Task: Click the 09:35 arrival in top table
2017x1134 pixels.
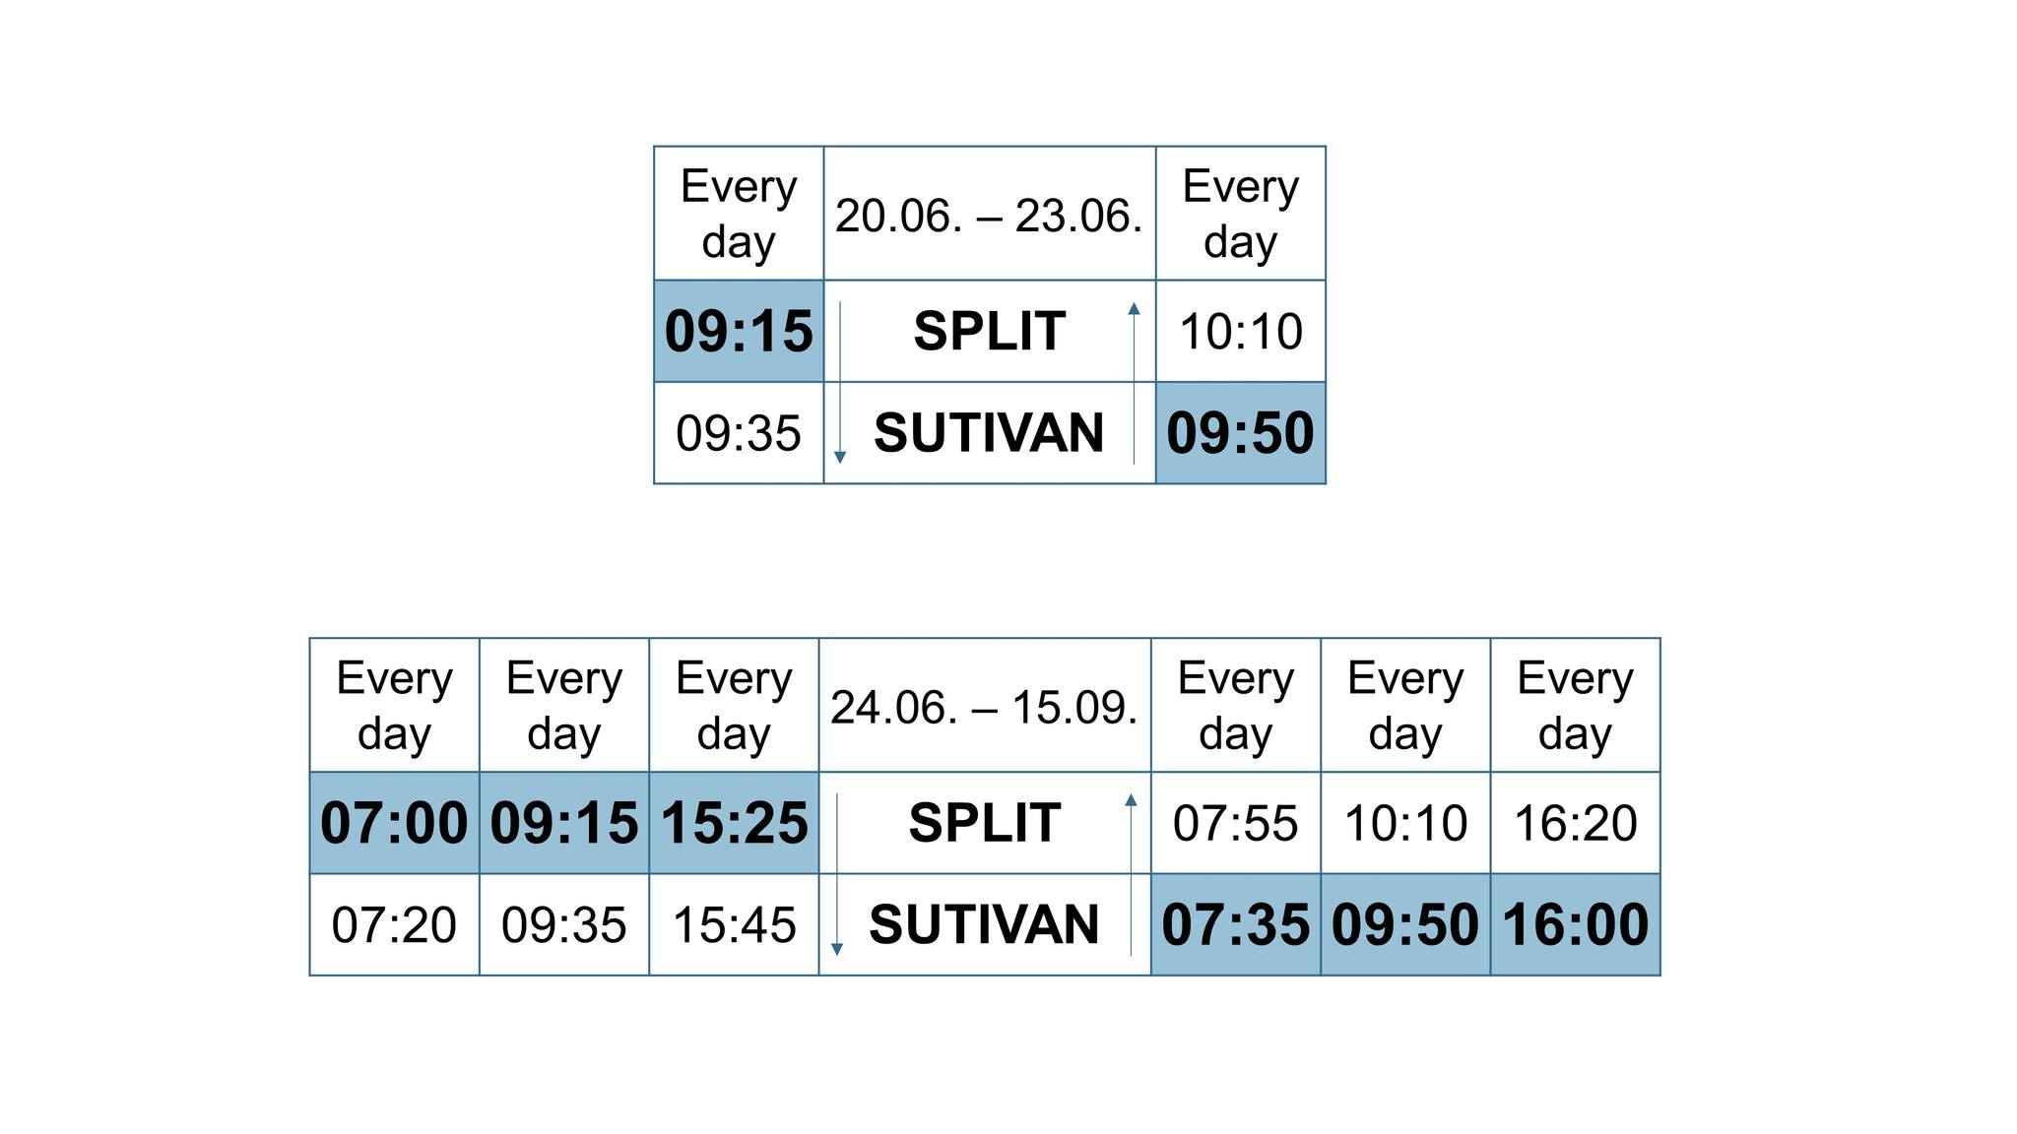Action: click(x=739, y=433)
